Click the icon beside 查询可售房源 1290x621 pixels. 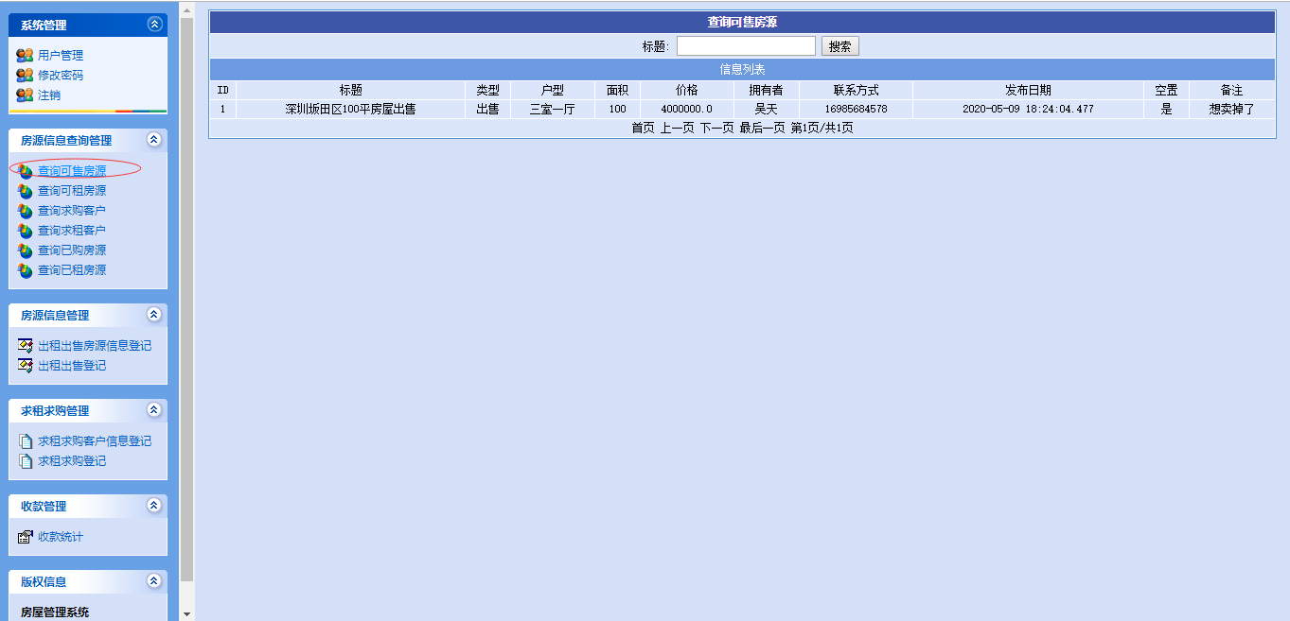(x=25, y=171)
